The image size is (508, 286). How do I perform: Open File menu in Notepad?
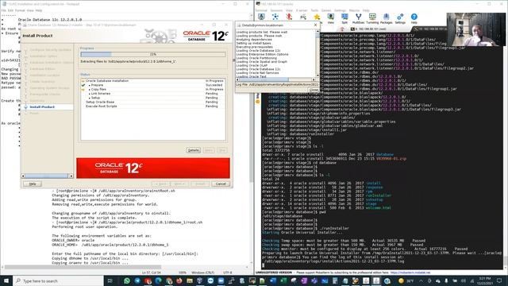pyautogui.click(x=3, y=10)
